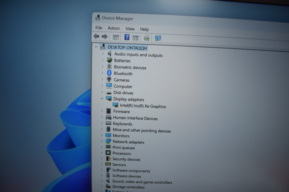Open the Action menu
This screenshot has height=192, width=289.
114,28
